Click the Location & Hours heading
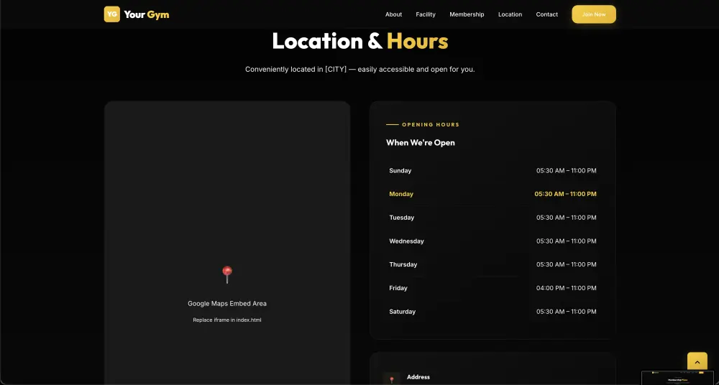Viewport: 719px width, 385px height. pyautogui.click(x=360, y=41)
